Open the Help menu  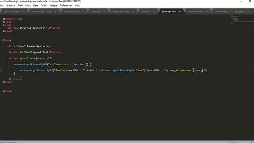click(77, 6)
